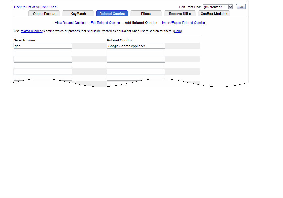Click the second empty Related Queries field
Screen dimensions: 283x198
pos(136,59)
